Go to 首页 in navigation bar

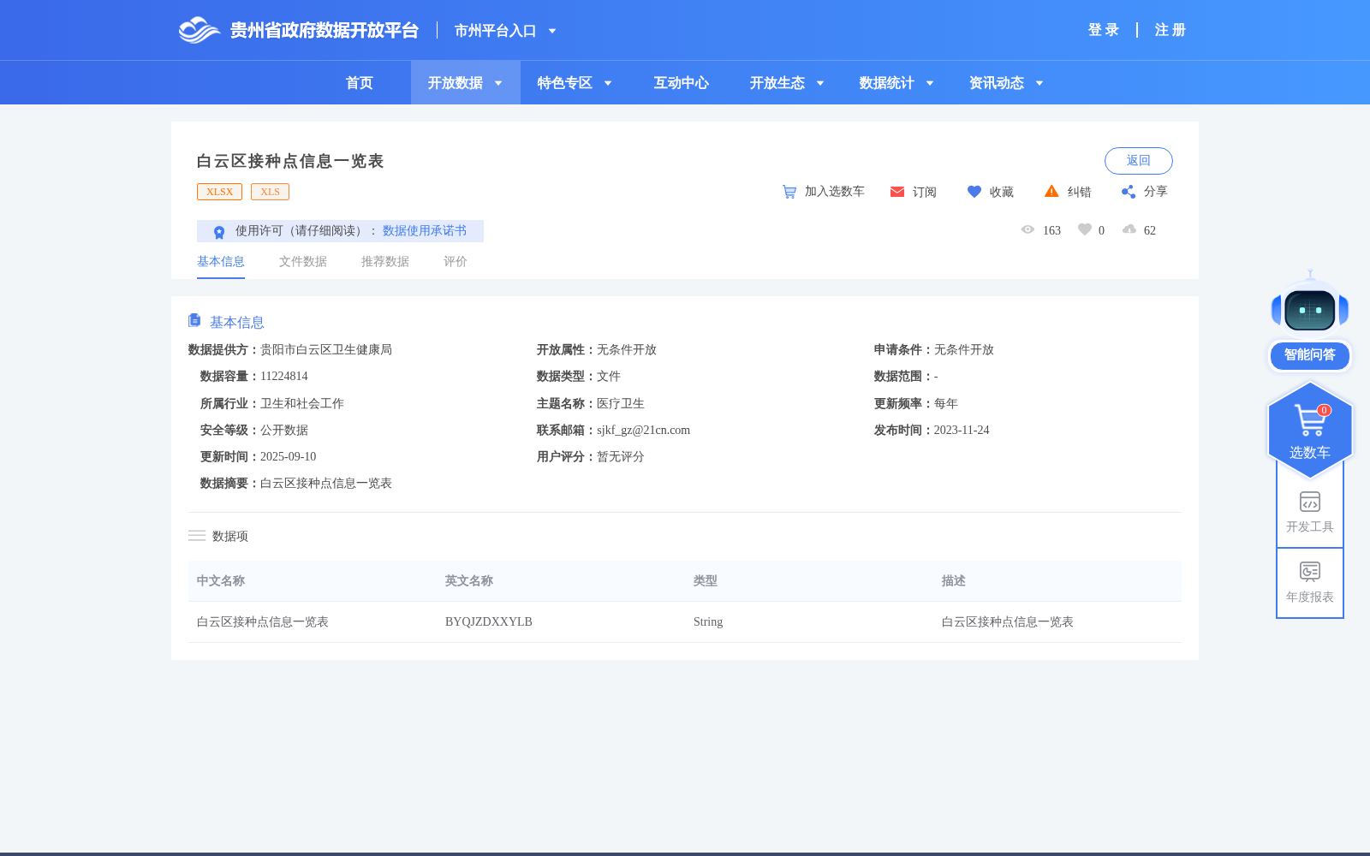(x=360, y=83)
